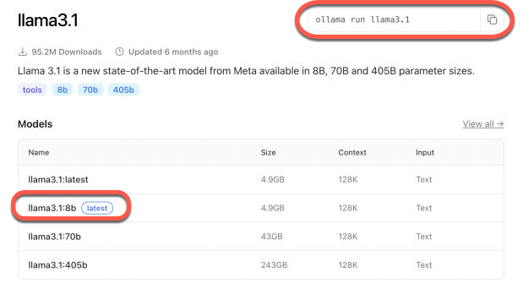This screenshot has width=523, height=305.
Task: Click the Models section heading
Action: tap(35, 124)
